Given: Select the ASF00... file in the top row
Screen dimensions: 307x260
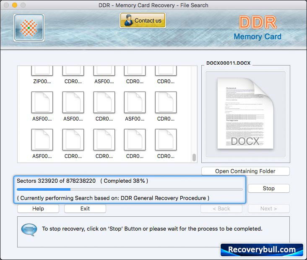Looking at the screenshot, I should click(104, 74).
